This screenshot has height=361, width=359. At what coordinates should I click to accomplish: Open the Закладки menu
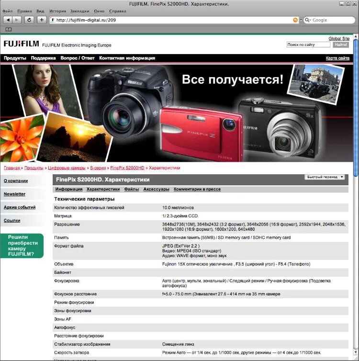click(x=79, y=11)
